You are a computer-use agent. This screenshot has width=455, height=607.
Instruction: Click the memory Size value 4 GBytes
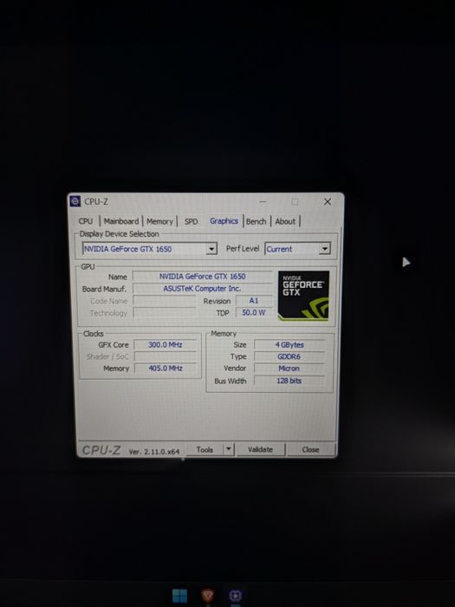click(x=289, y=344)
